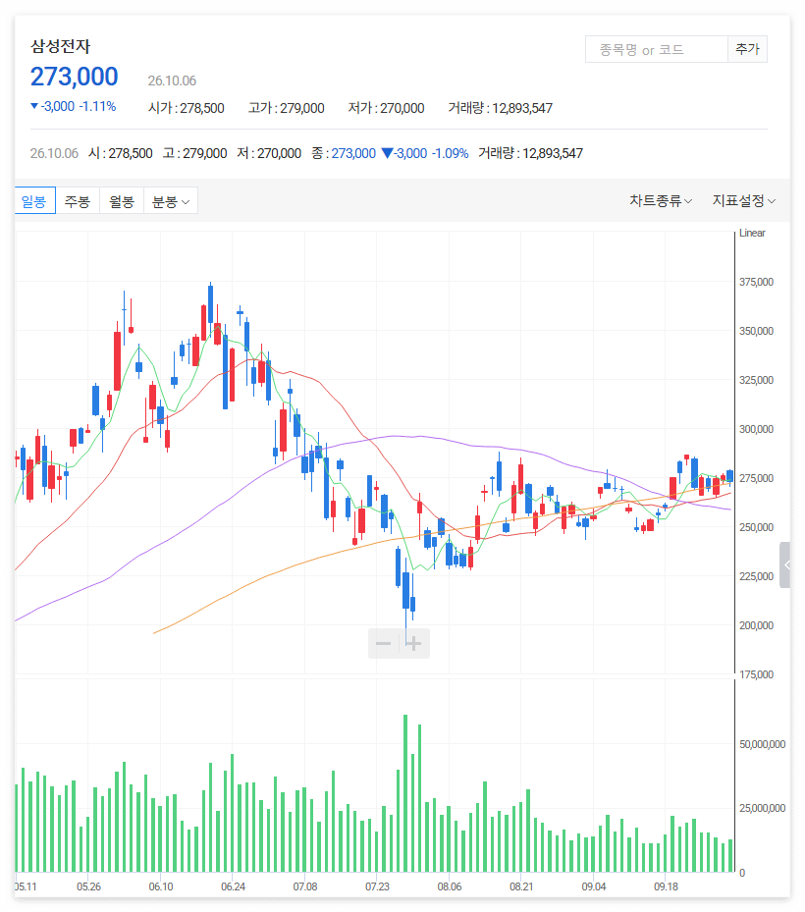The height and width of the screenshot is (912, 805).
Task: Click the 200,000 price axis label
Action: pos(756,626)
